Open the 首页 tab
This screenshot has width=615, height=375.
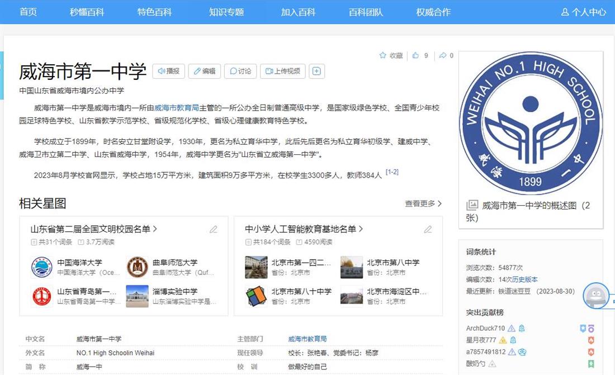click(29, 12)
